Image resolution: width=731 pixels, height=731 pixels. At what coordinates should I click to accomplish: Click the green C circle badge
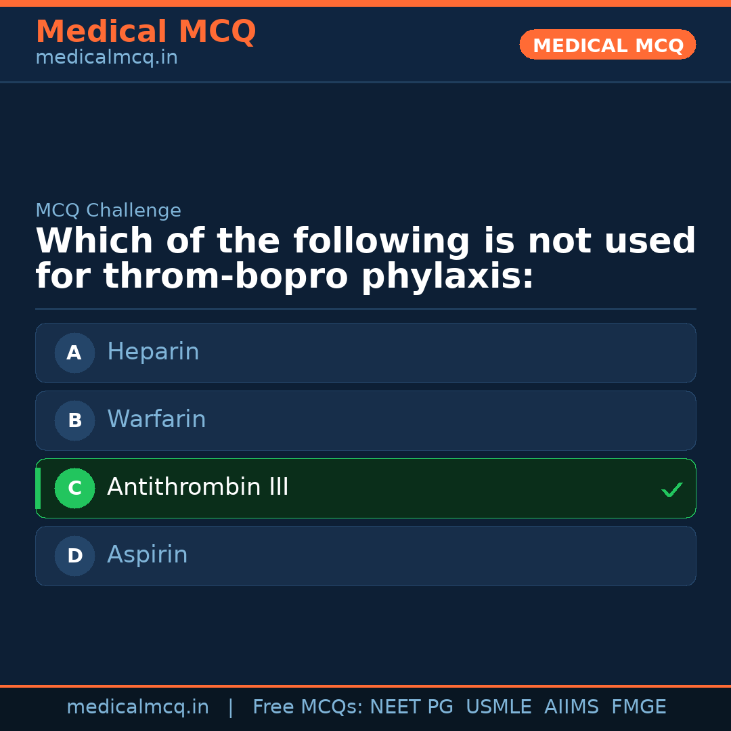point(74,488)
